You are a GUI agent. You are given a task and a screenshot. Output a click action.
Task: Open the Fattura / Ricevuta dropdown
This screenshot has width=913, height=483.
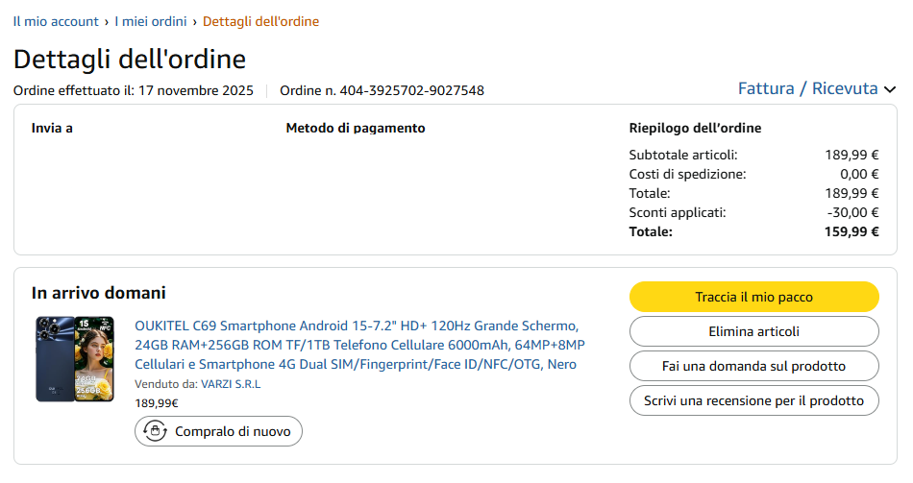click(807, 88)
